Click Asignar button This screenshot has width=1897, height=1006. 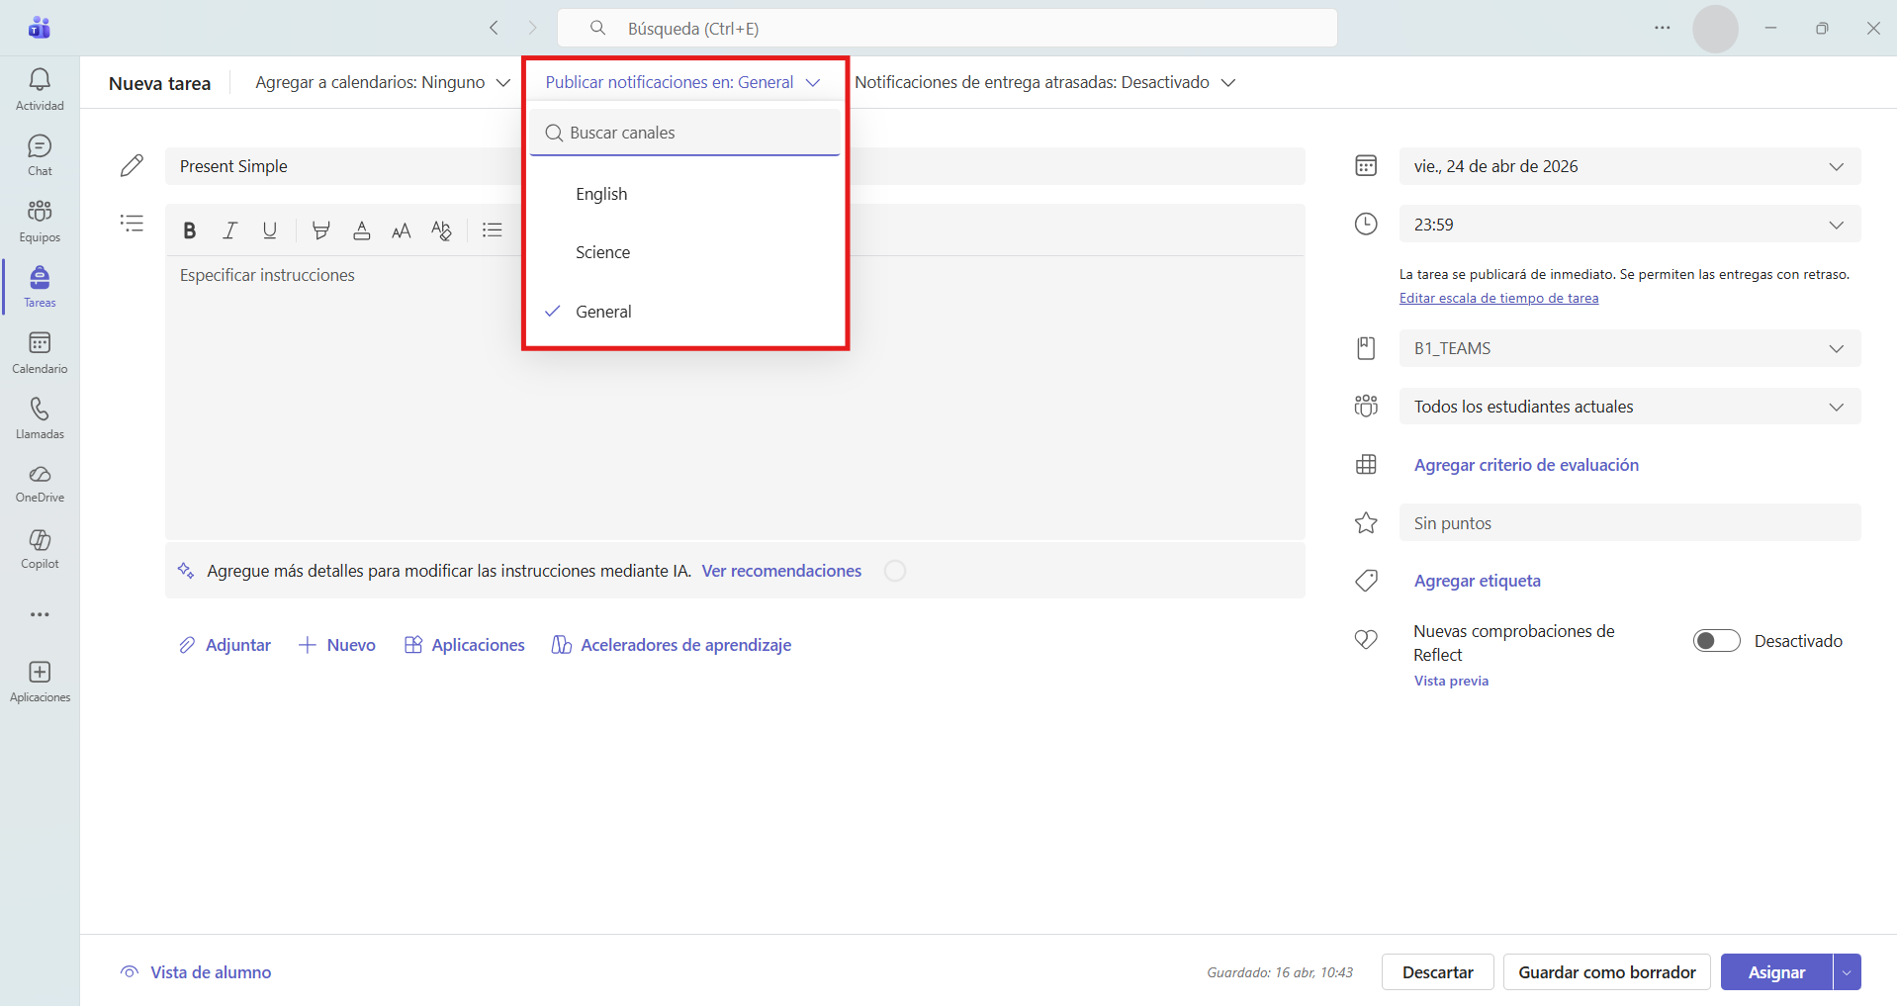click(1776, 972)
